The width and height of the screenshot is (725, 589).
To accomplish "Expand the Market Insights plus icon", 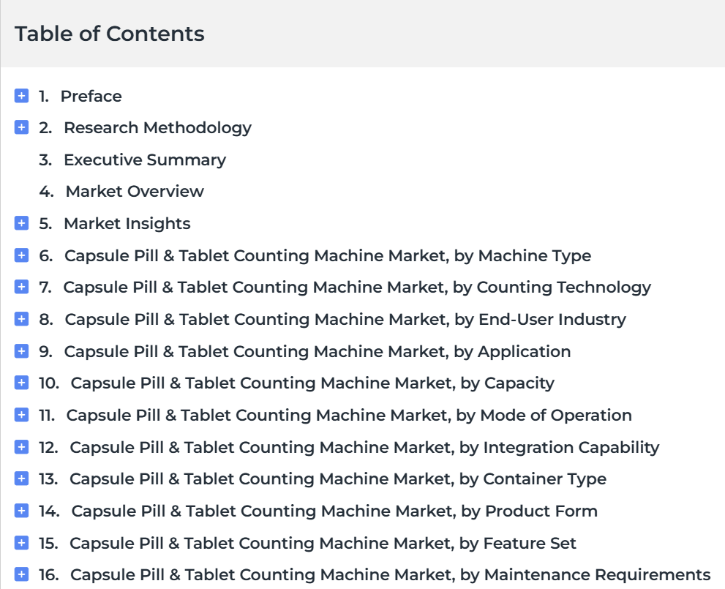I will 21,223.
